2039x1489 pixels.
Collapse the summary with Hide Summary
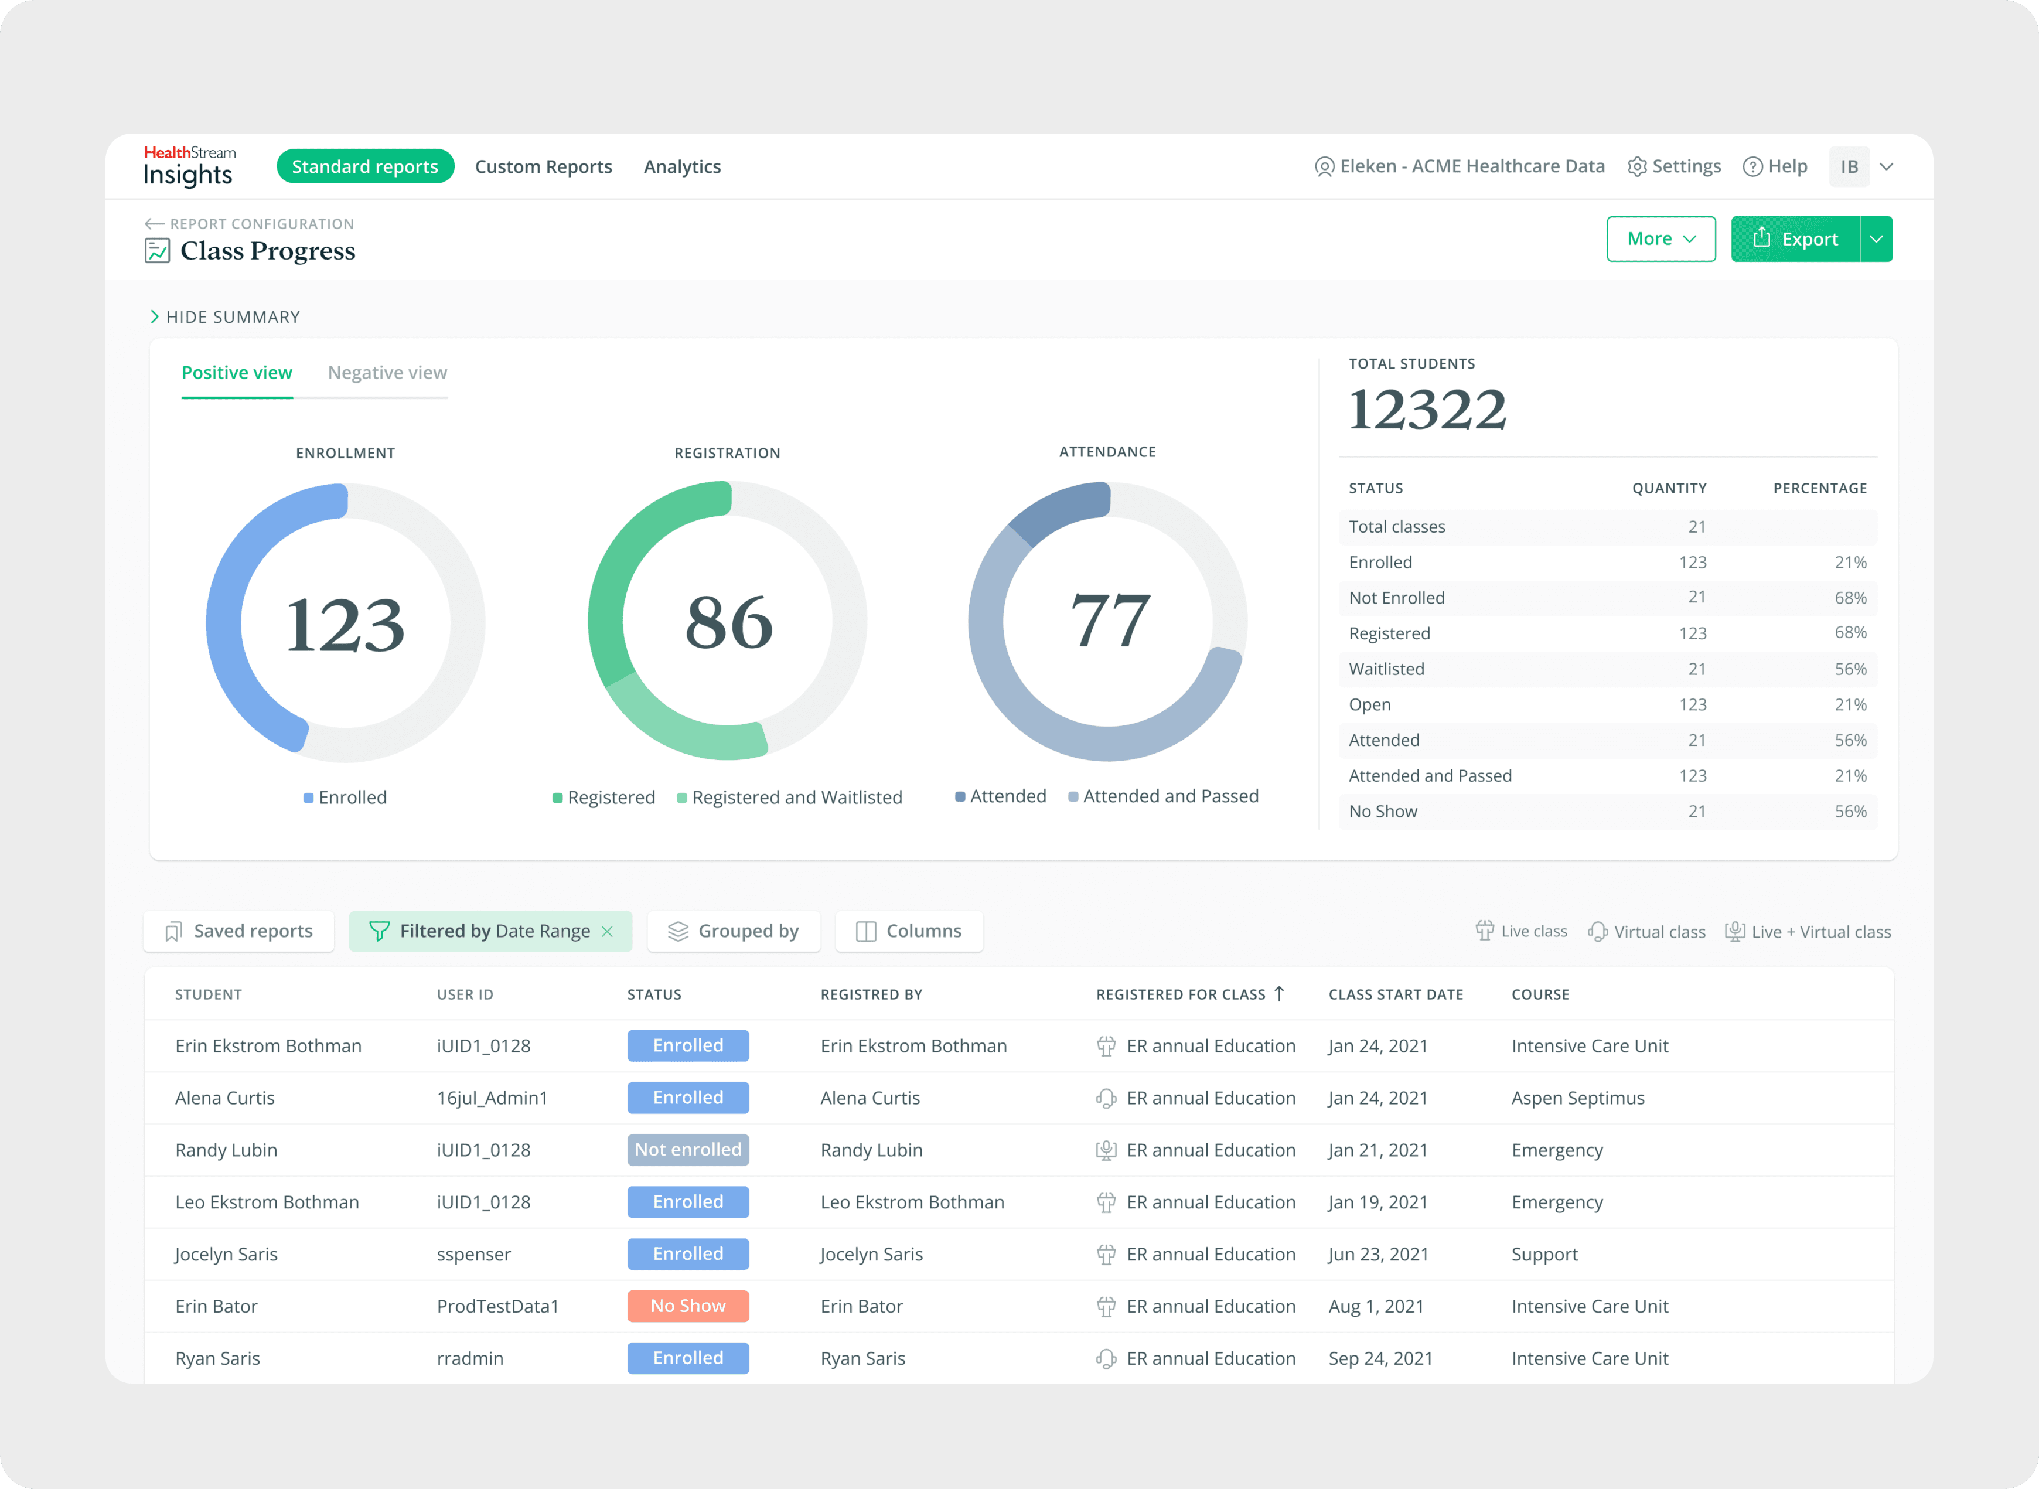pos(224,317)
